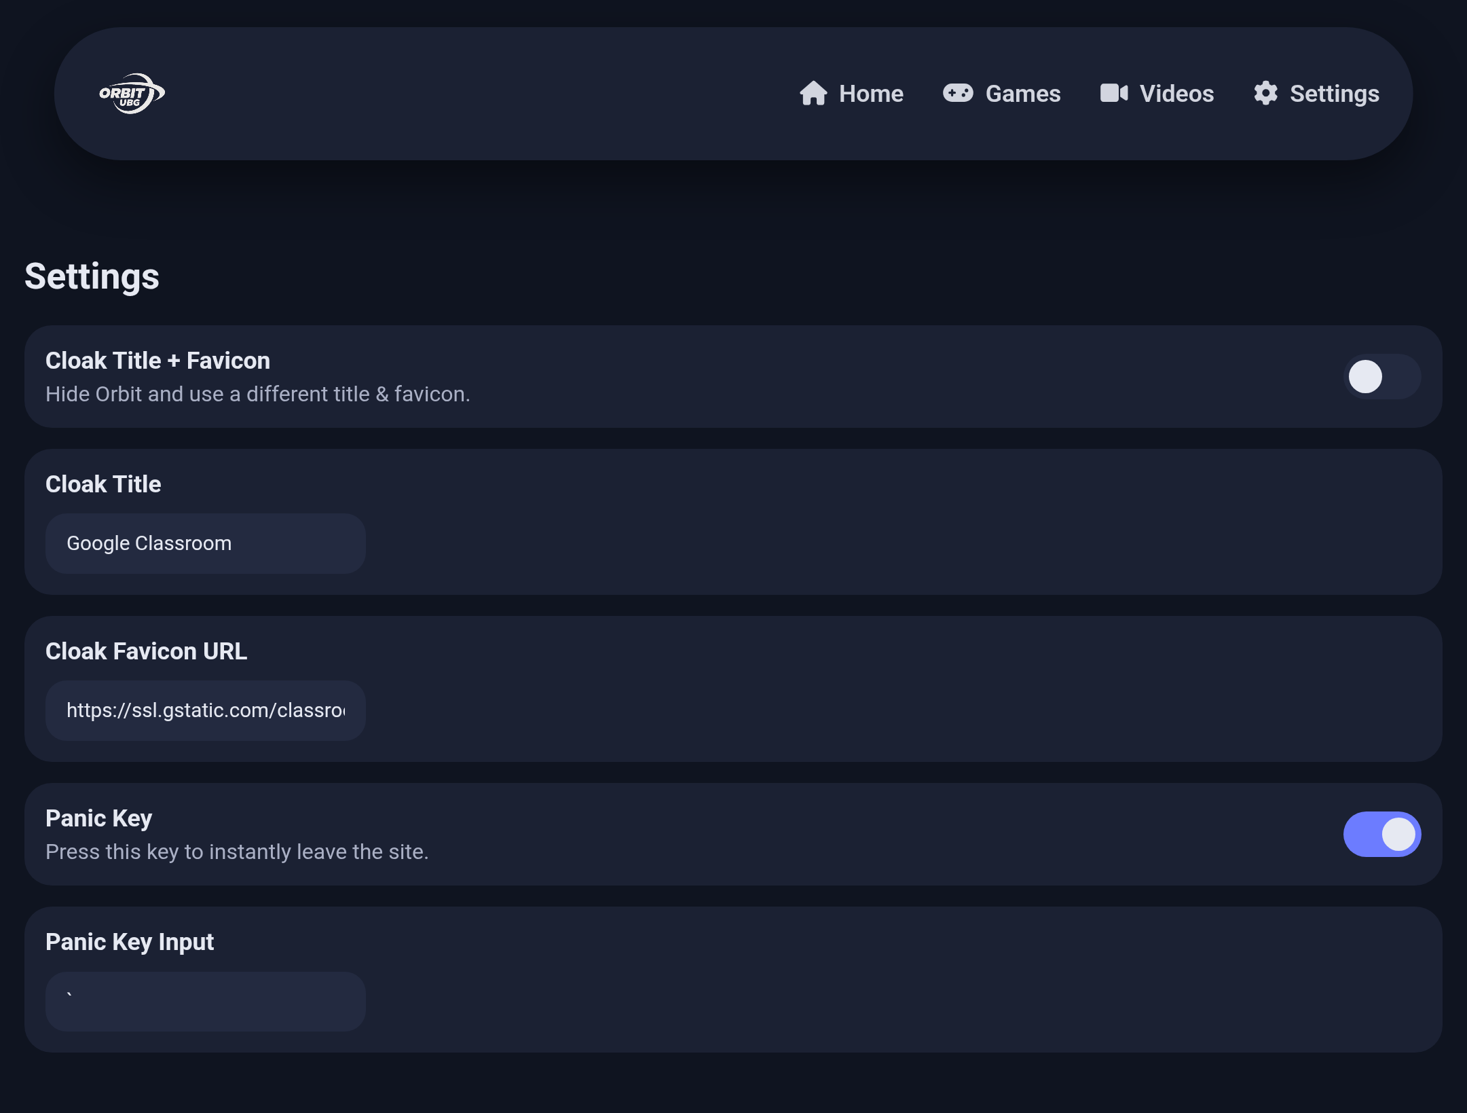
Task: Click the Panic Key label text
Action: [x=98, y=818]
